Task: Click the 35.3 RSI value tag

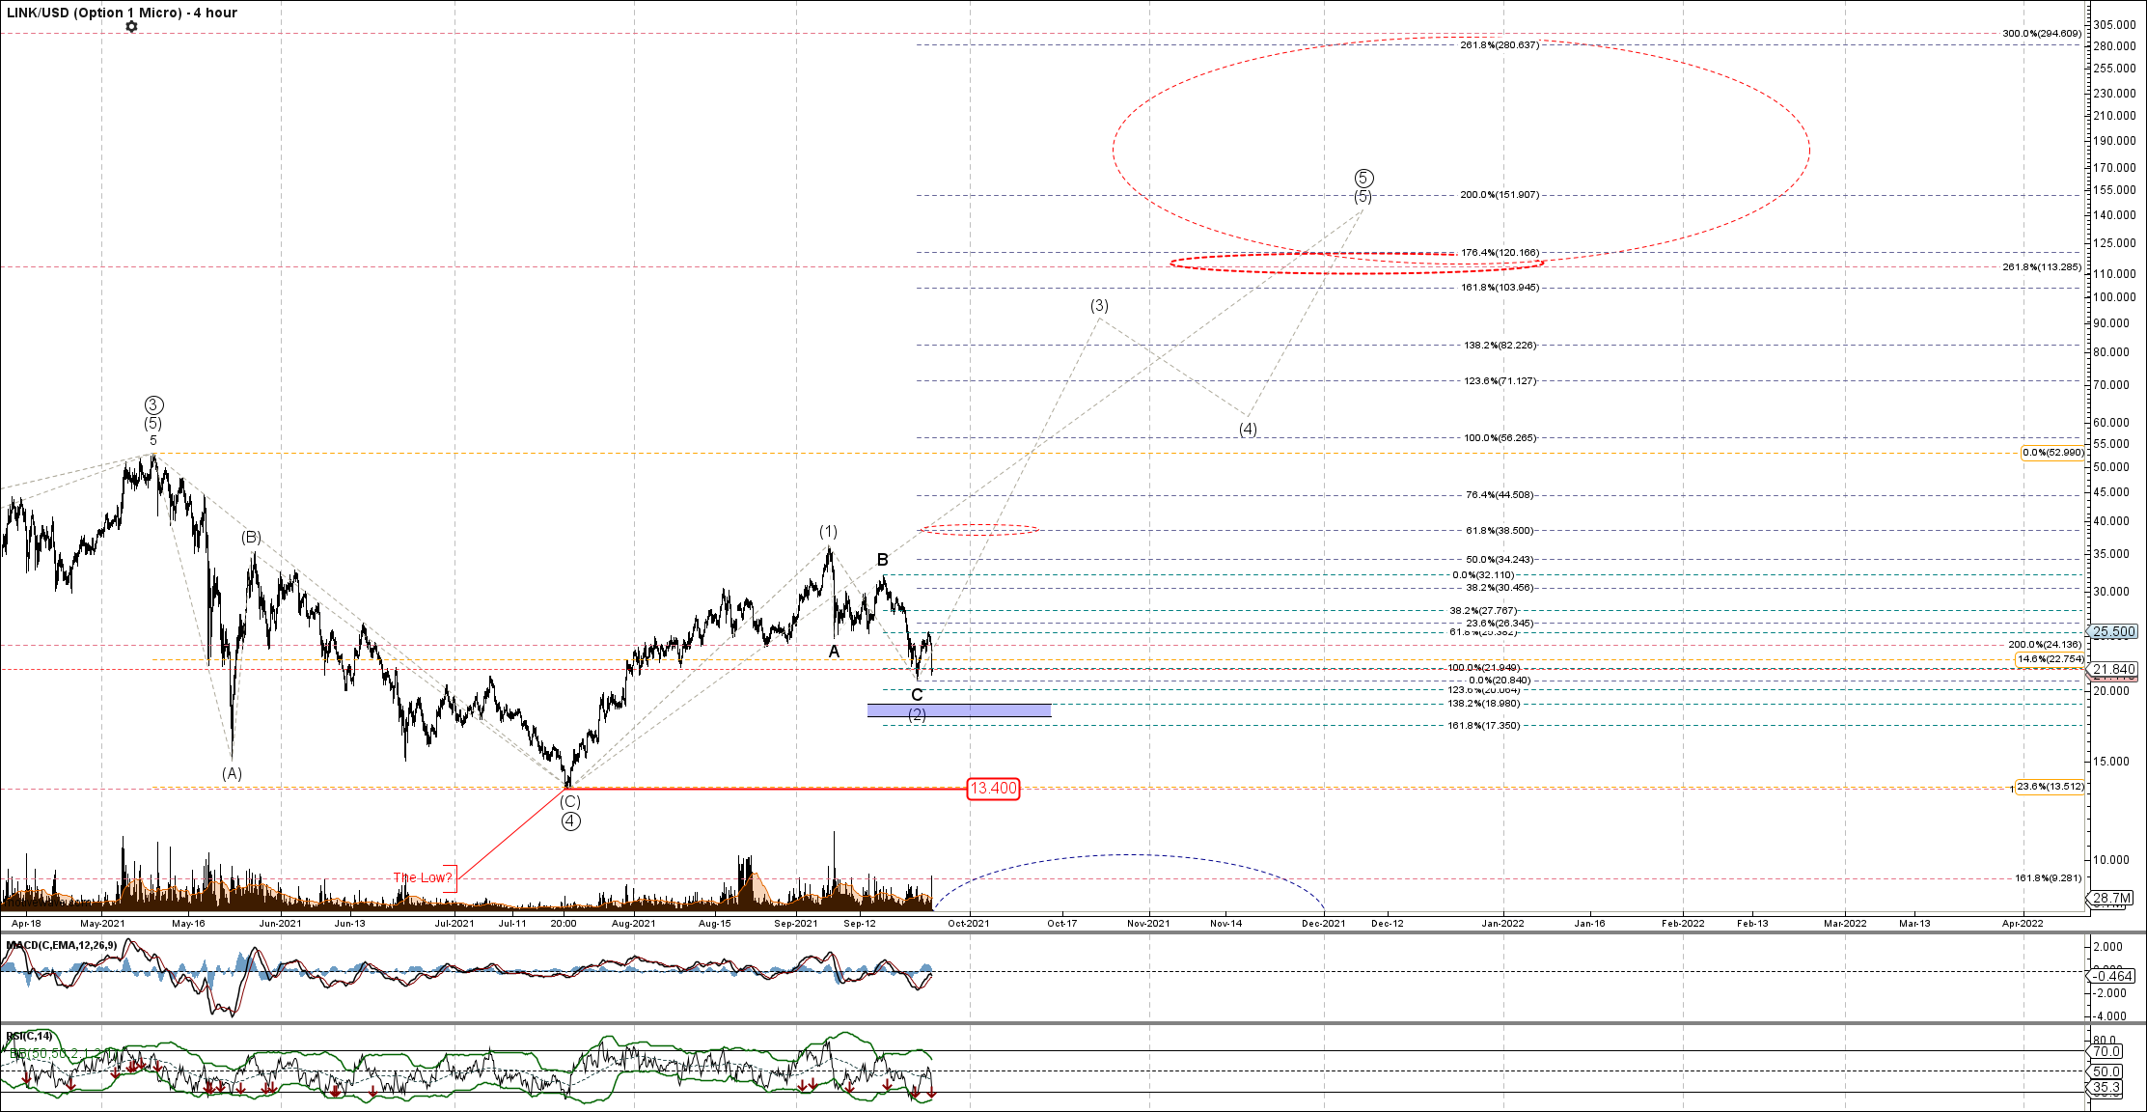Action: [x=2106, y=1088]
